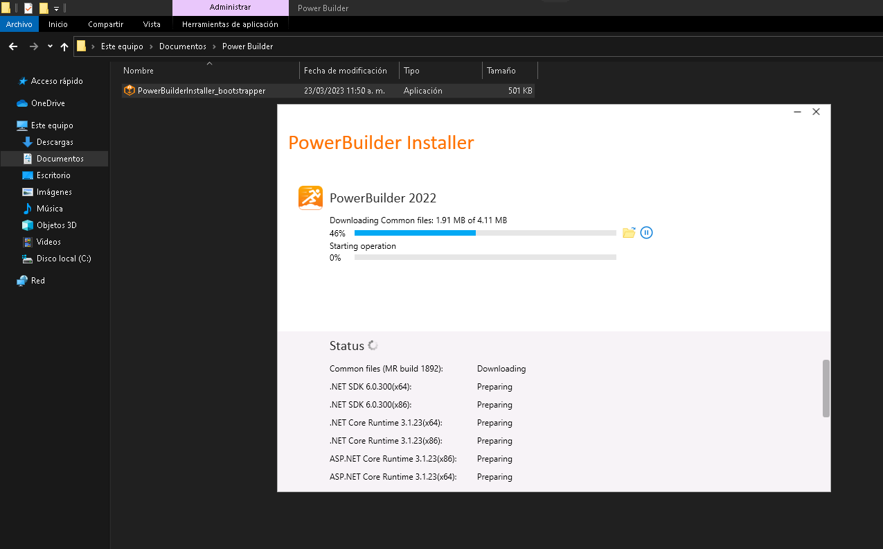The image size is (883, 549).
Task: Select PowerBuilderInstaller_bootstrapper file
Action: tap(201, 91)
